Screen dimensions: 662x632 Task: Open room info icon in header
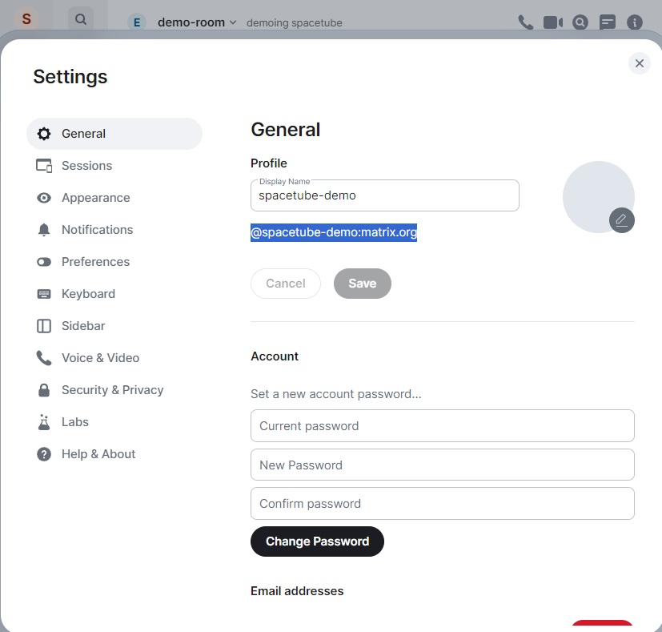click(635, 22)
